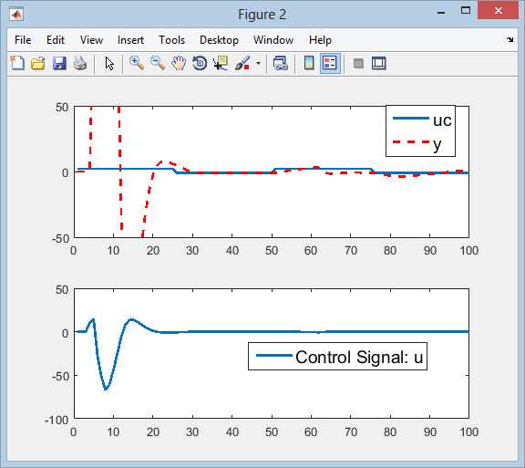Activate the Zoom In magnifier tool

pyautogui.click(x=137, y=63)
